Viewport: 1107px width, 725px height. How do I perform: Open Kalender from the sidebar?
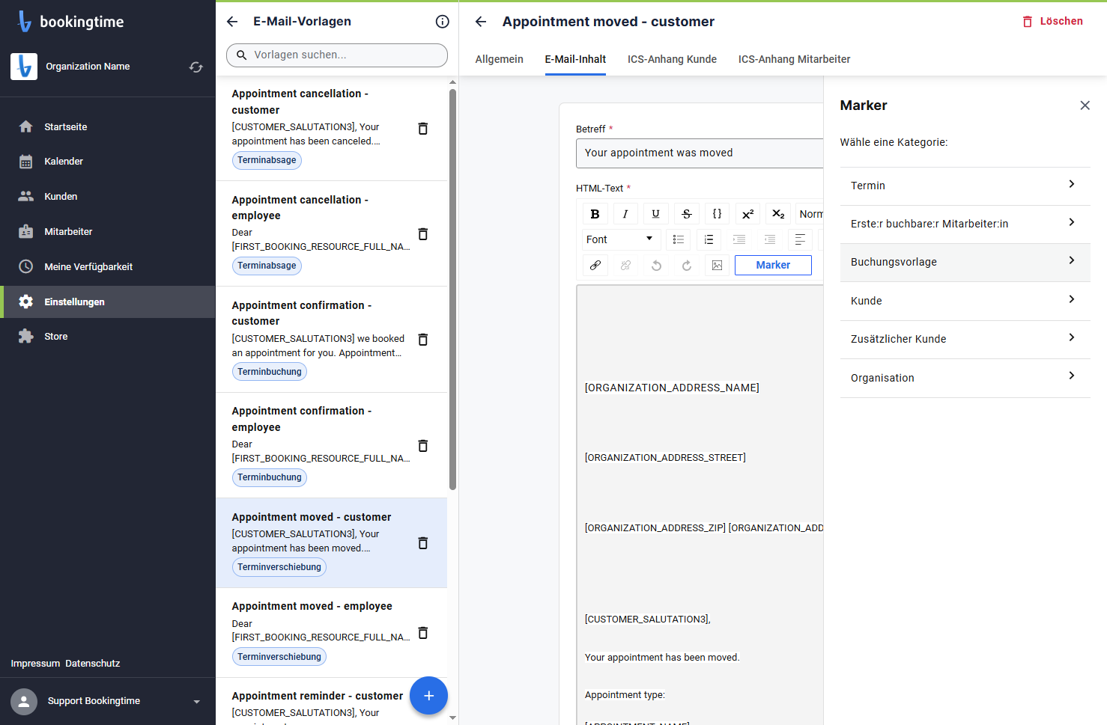107,162
